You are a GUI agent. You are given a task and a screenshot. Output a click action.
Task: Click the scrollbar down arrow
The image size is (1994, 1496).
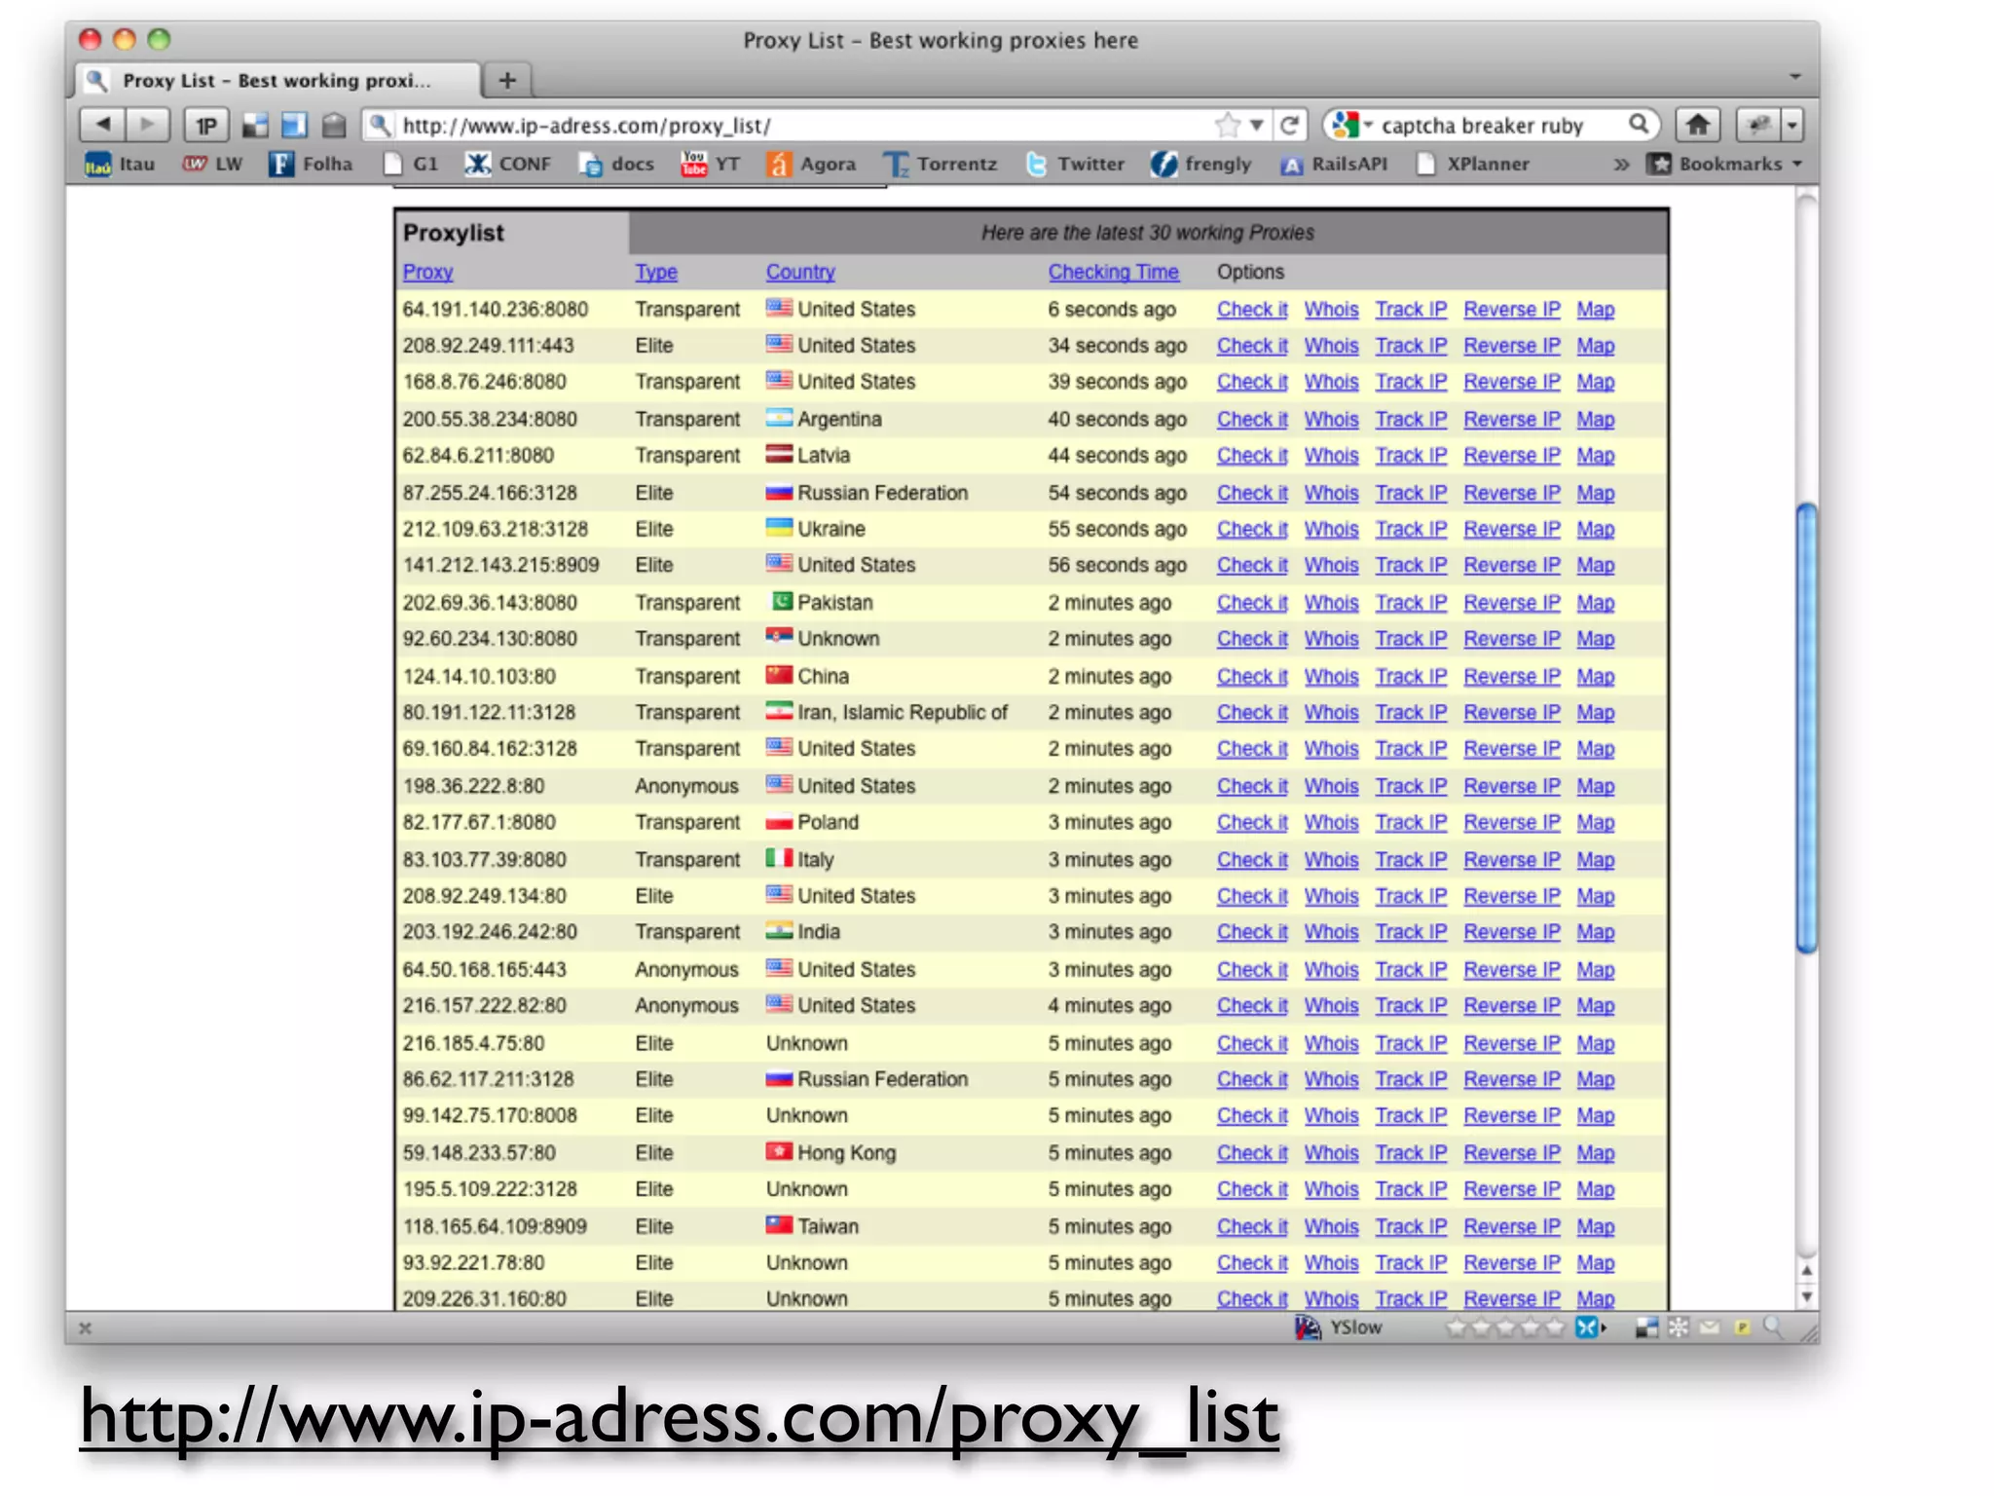point(1807,1297)
